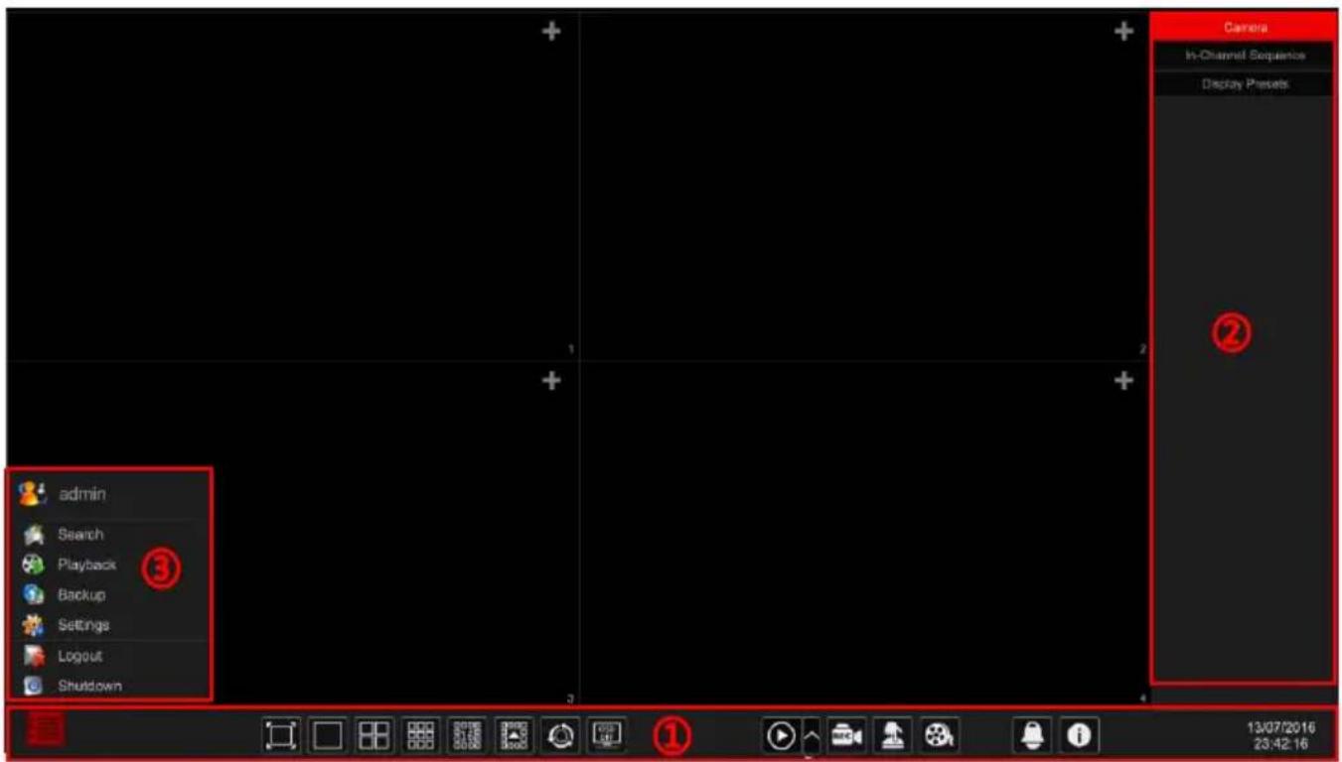This screenshot has height=762, width=1342.
Task: Add a camera to window 2
Action: tap(1123, 32)
